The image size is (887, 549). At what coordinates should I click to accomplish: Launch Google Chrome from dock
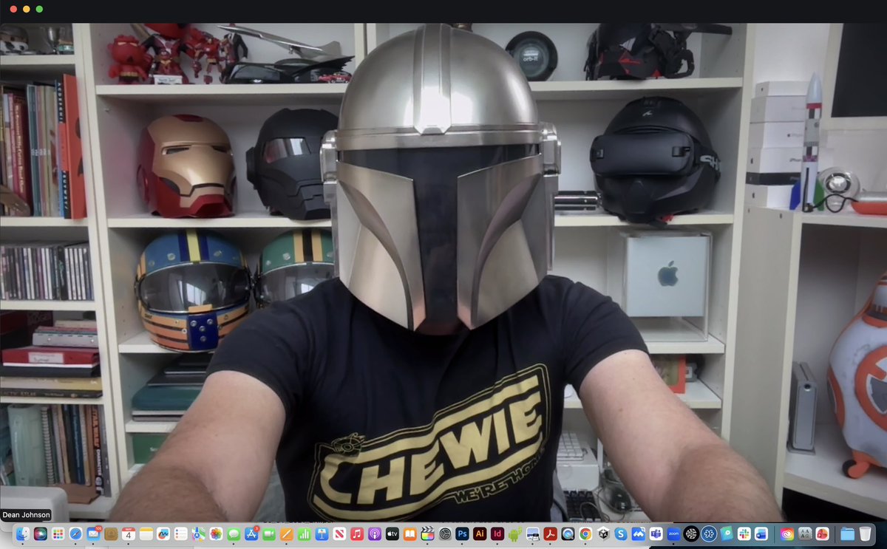(585, 533)
